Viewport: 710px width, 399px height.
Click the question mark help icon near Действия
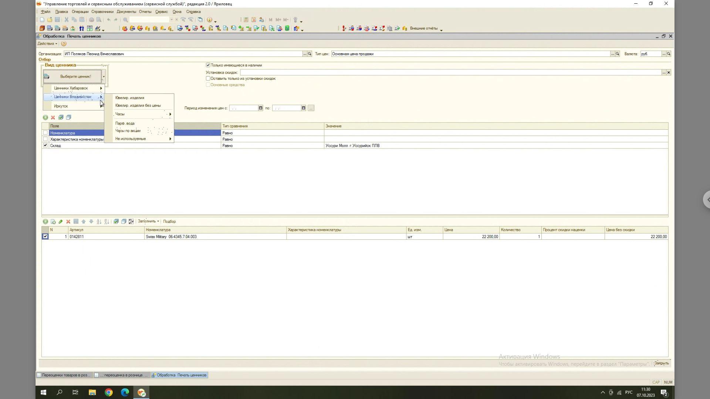(64, 44)
